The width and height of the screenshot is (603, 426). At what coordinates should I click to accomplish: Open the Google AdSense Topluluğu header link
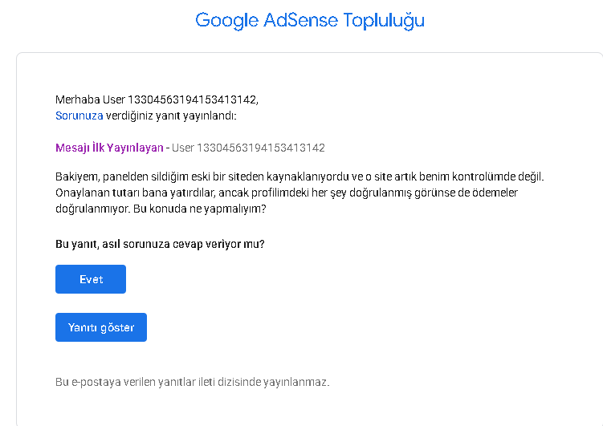(310, 20)
